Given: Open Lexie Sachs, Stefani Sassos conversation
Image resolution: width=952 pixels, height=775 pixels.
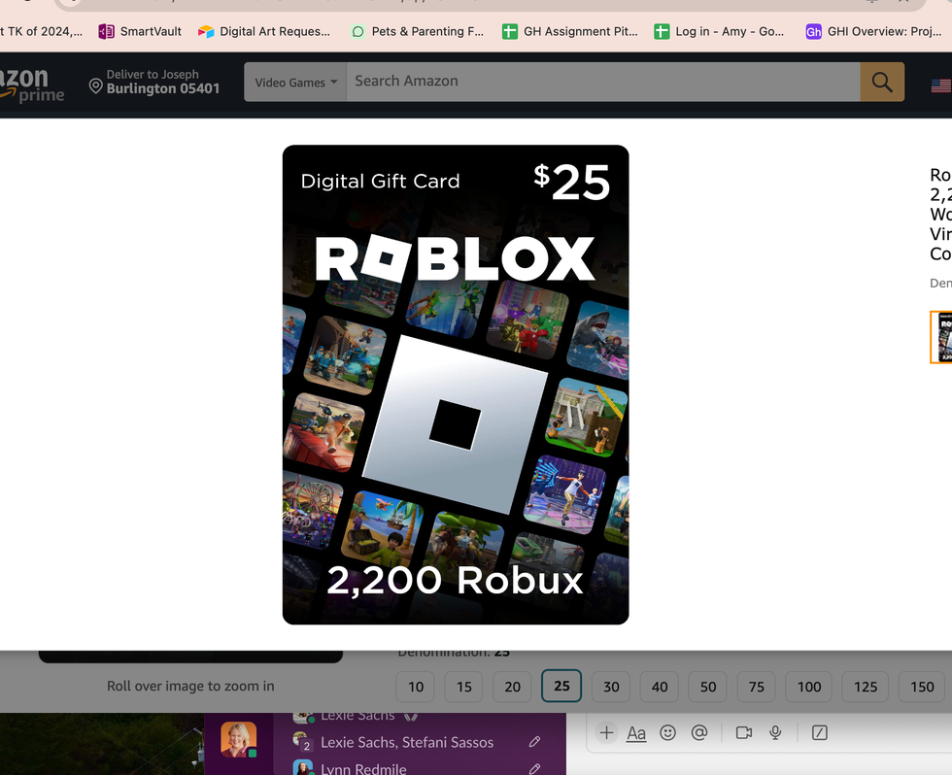Looking at the screenshot, I should click(x=407, y=742).
